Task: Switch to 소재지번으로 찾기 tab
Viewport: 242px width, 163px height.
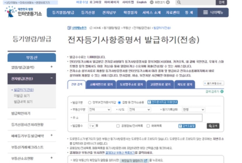Action: (101, 84)
